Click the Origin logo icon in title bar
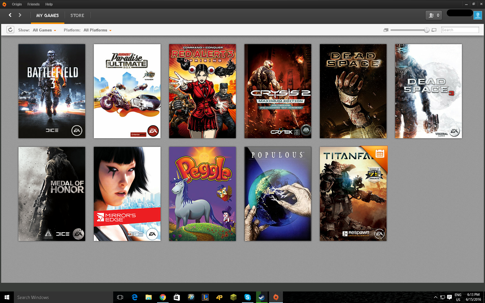Viewport: 485px width, 303px height. [4, 4]
